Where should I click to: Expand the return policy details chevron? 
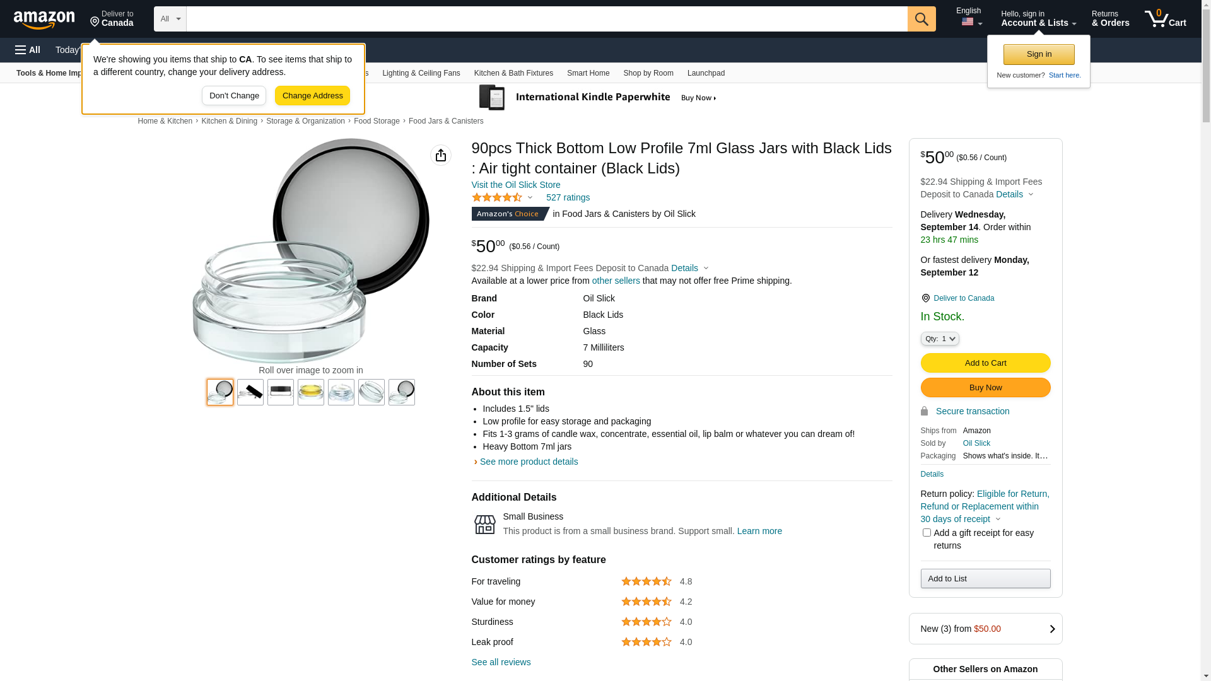pos(998,520)
